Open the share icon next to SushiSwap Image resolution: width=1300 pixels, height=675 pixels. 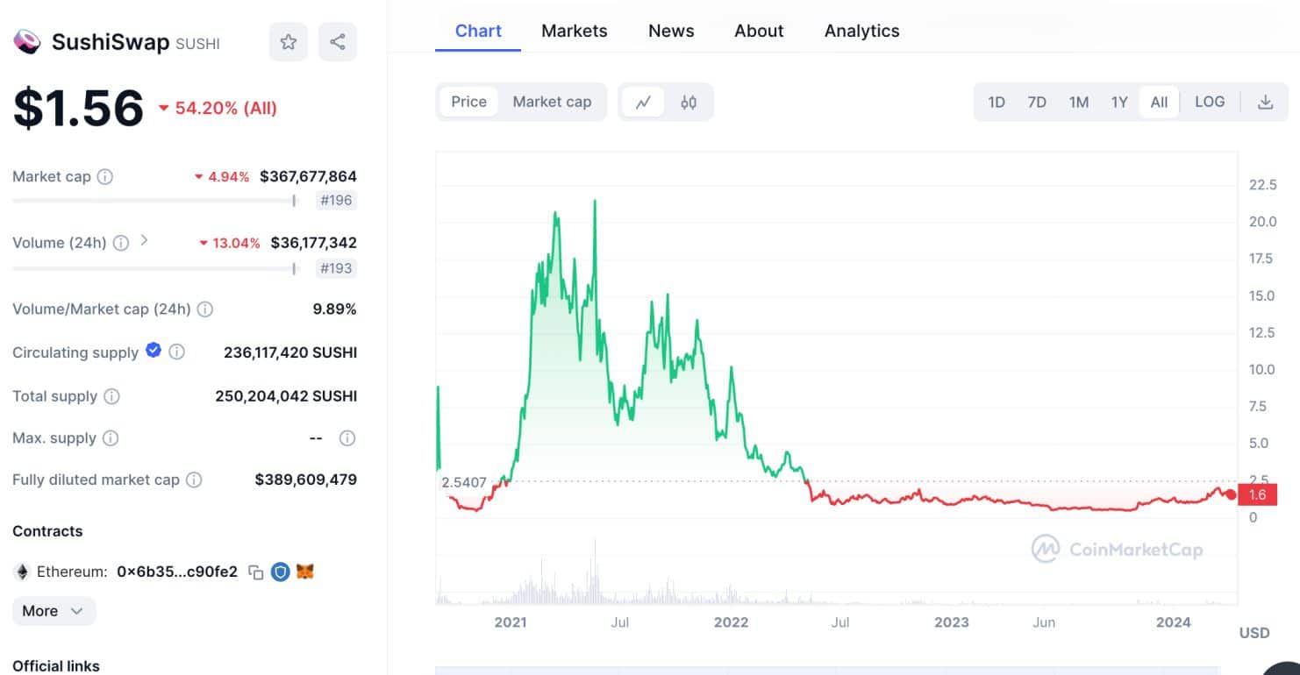point(338,42)
